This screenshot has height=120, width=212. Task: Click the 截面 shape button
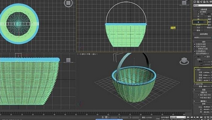pos(199,30)
